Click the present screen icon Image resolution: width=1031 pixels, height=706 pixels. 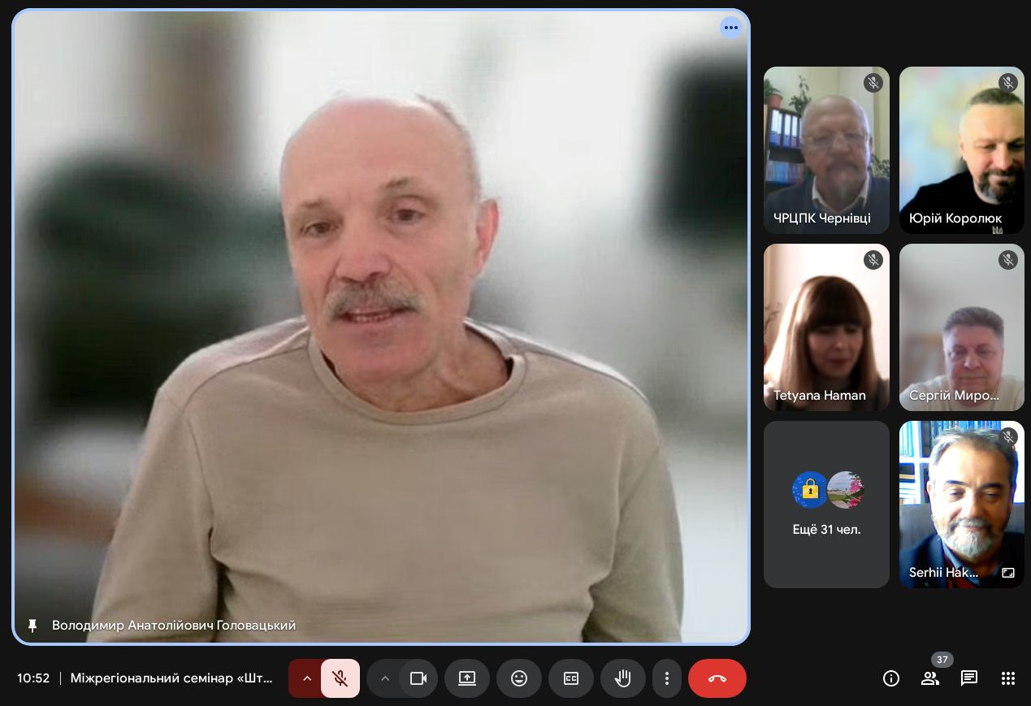tap(467, 678)
